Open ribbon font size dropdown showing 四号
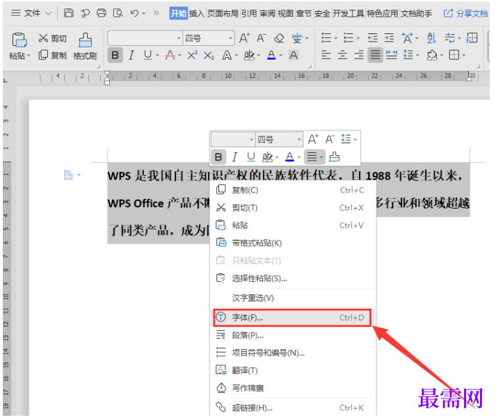 (x=230, y=38)
